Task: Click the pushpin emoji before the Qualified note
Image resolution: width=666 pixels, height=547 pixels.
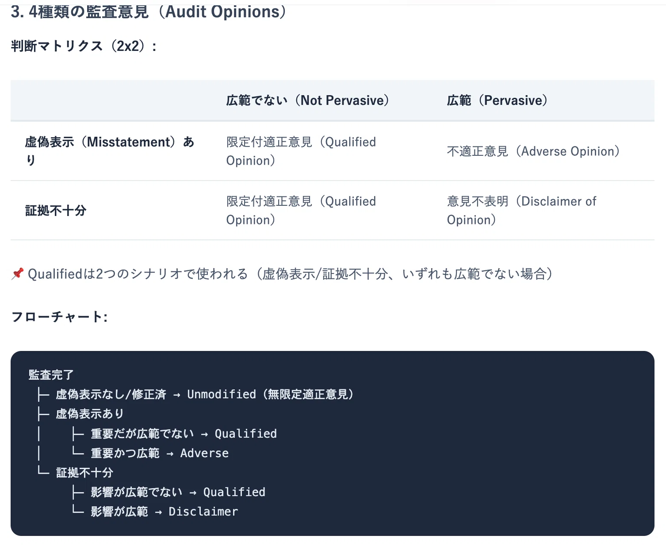Action: [x=17, y=274]
